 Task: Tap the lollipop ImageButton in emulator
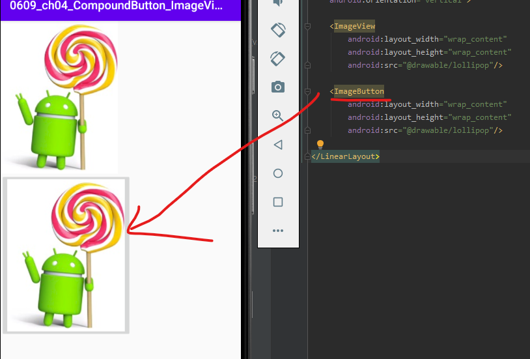click(66, 255)
